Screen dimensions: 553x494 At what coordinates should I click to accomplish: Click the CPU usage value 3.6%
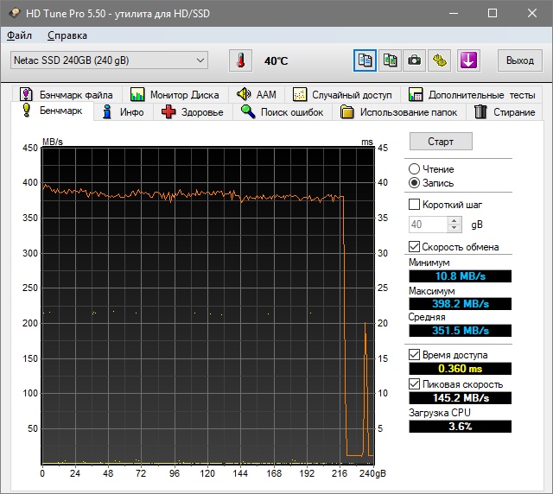[461, 427]
